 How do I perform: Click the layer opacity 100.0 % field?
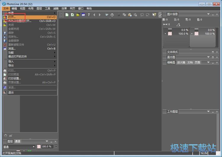tap(46, 147)
